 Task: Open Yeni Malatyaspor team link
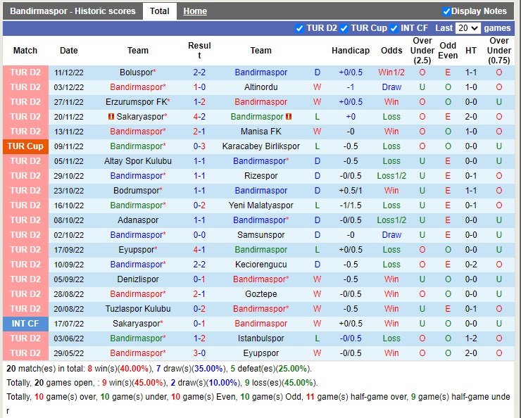tap(260, 205)
